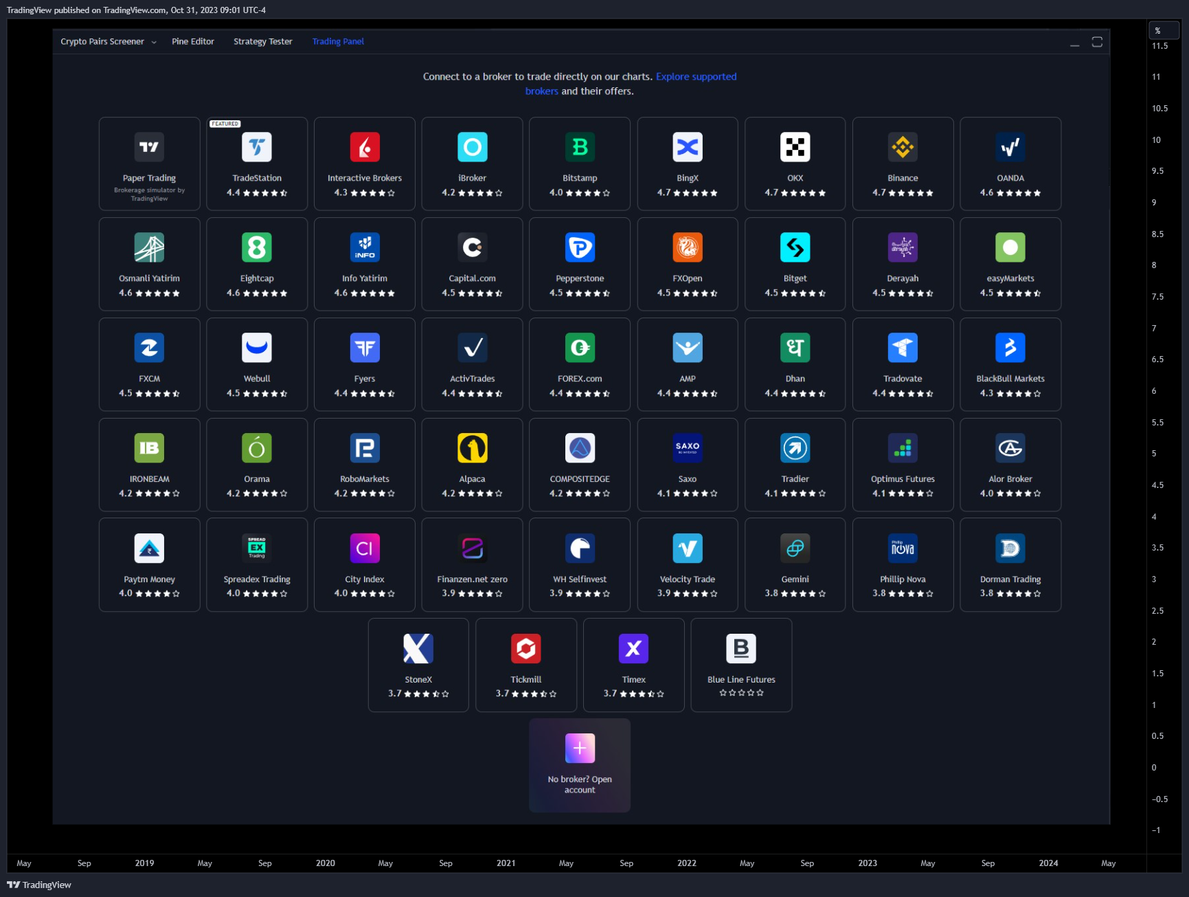Pick the BingX broker icon

688,147
